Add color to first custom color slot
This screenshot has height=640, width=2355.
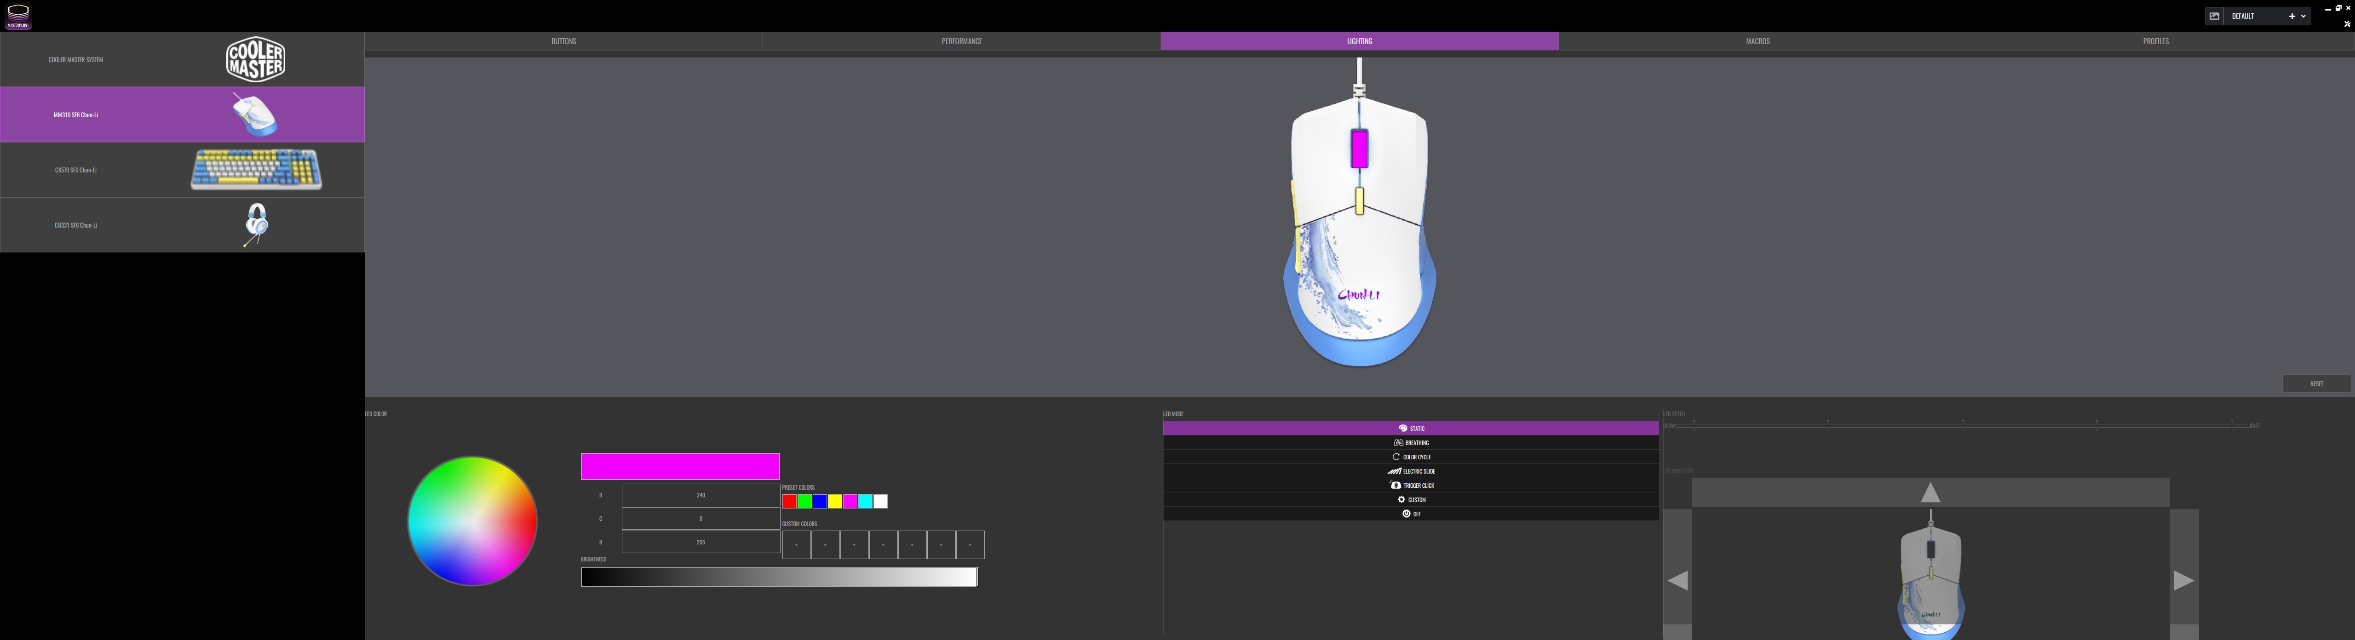coord(796,545)
